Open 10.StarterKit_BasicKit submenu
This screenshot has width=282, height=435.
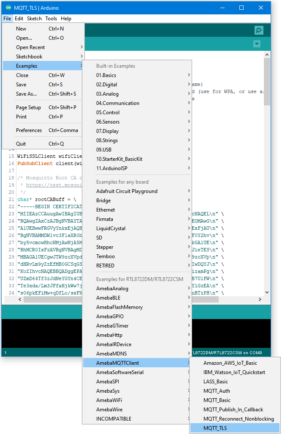137,159
